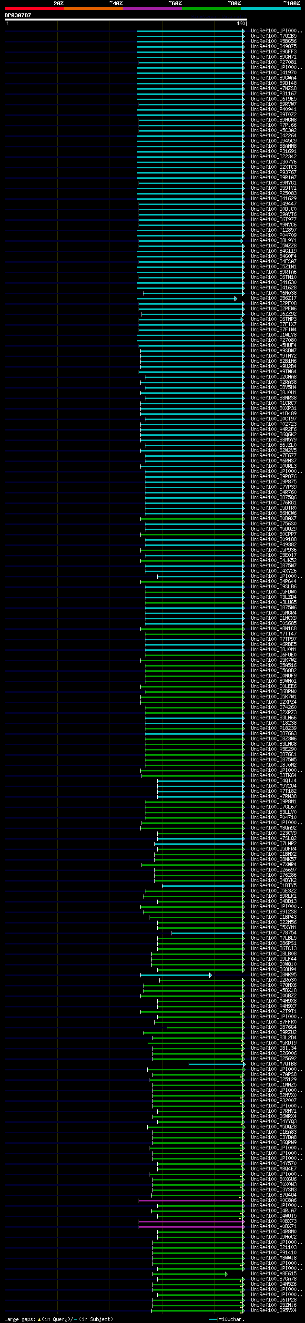The image size is (305, 1323).
Task: Choose label UniRef100_C3YSM3
Action: click(273, 1190)
